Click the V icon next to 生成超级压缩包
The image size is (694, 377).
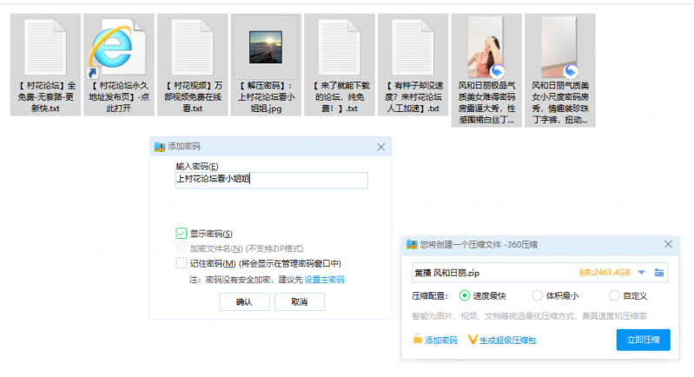coord(473,340)
